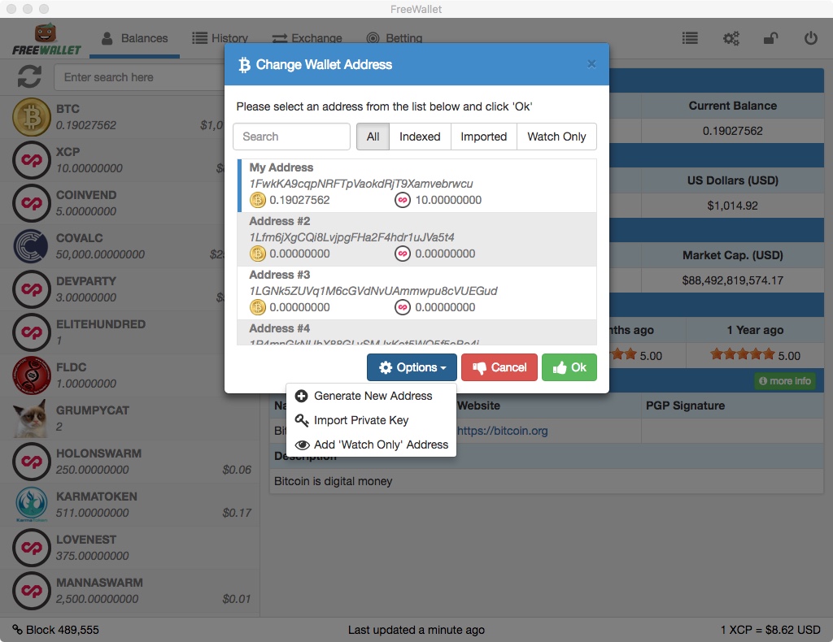The height and width of the screenshot is (642, 833).
Task: Click 1 XCP = $8.62 USD text
Action: pos(770,630)
